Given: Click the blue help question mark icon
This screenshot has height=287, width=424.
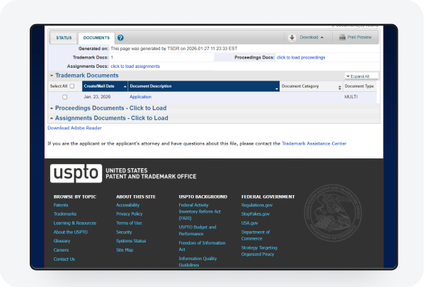Looking at the screenshot, I should point(120,37).
